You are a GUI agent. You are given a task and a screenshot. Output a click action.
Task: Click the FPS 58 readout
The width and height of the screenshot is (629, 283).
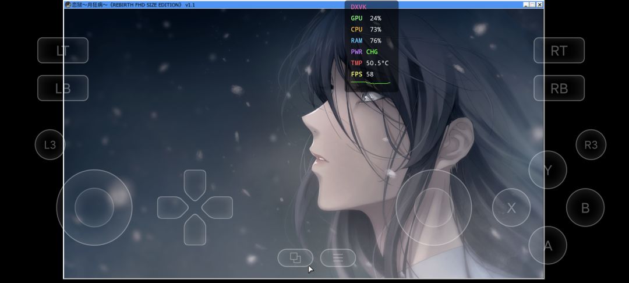coord(362,74)
